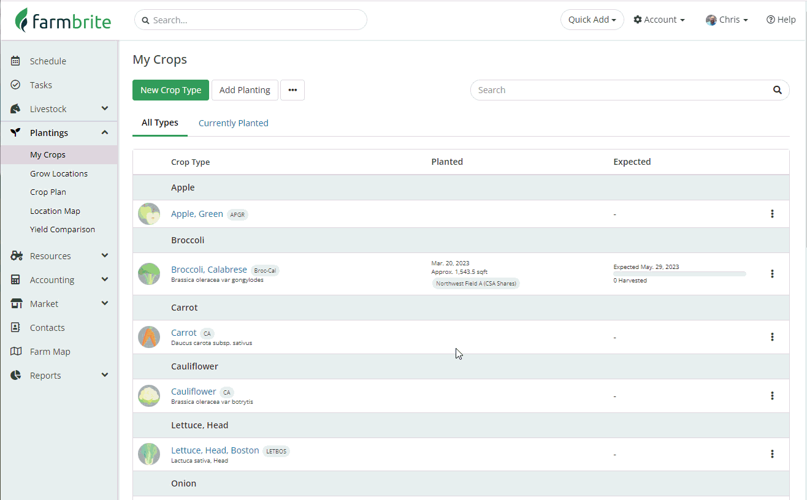Focus the top global search field

coord(251,20)
